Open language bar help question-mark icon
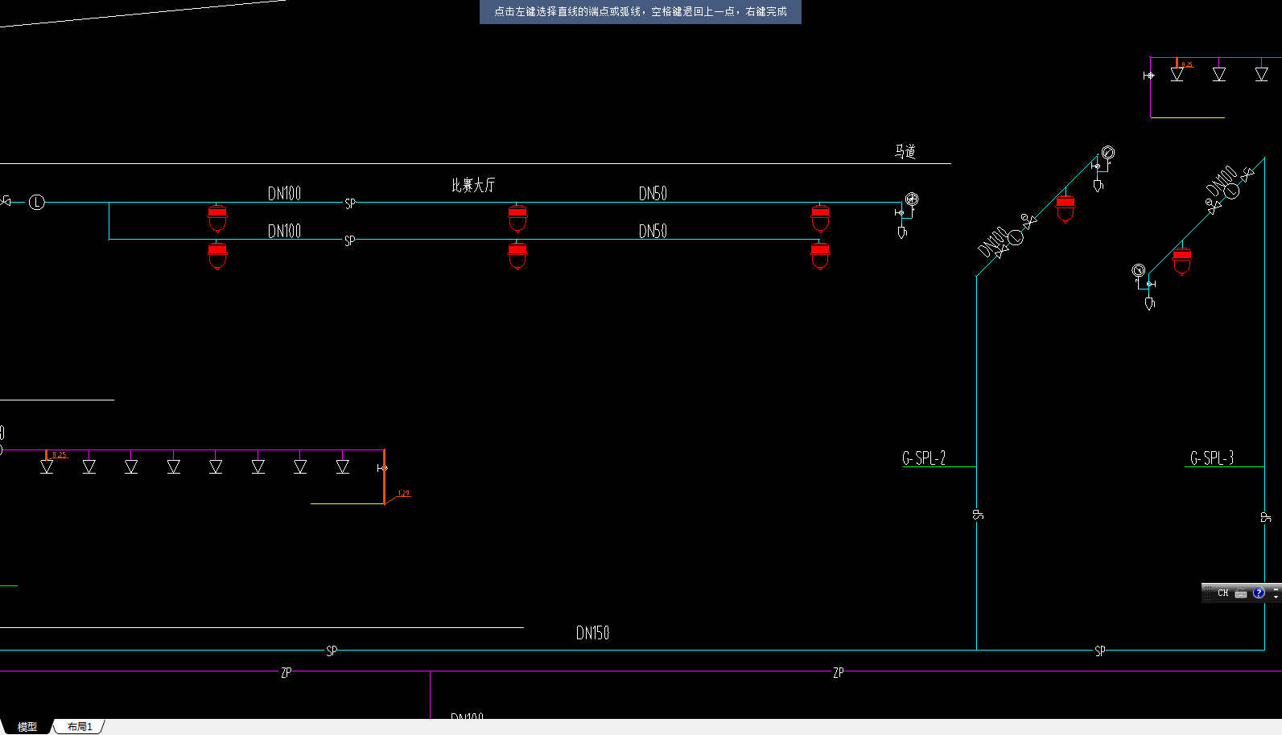The image size is (1282, 735). tap(1259, 593)
